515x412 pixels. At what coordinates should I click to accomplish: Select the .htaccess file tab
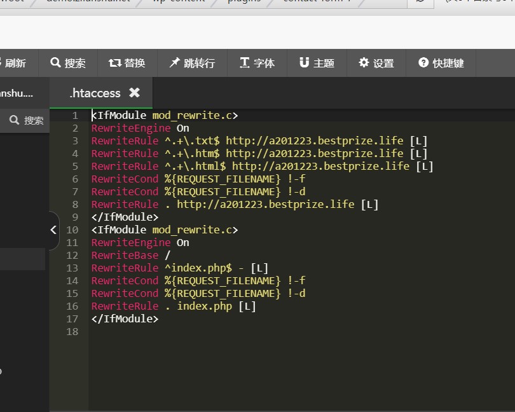(x=95, y=93)
